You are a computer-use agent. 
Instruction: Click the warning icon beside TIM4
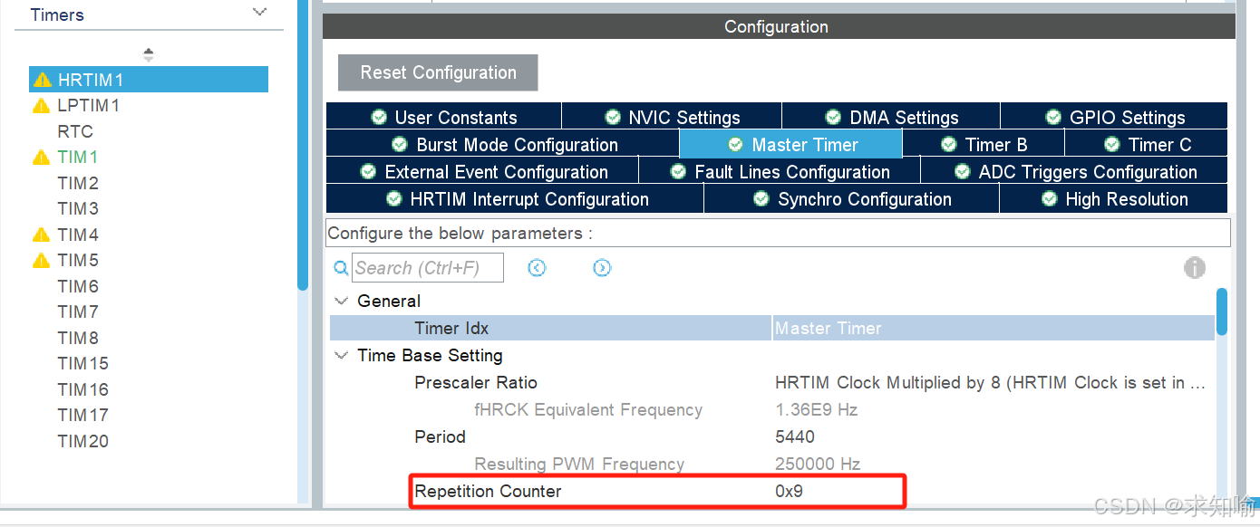42,234
